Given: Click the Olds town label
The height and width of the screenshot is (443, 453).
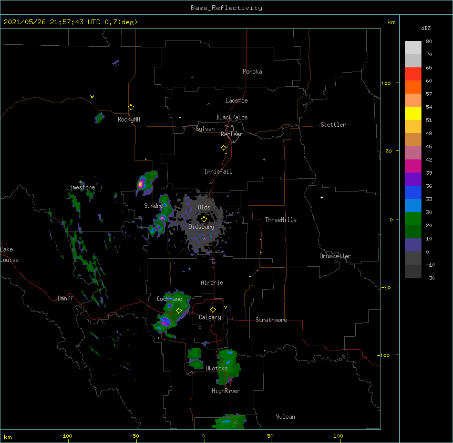Looking at the screenshot, I should pyautogui.click(x=204, y=207).
